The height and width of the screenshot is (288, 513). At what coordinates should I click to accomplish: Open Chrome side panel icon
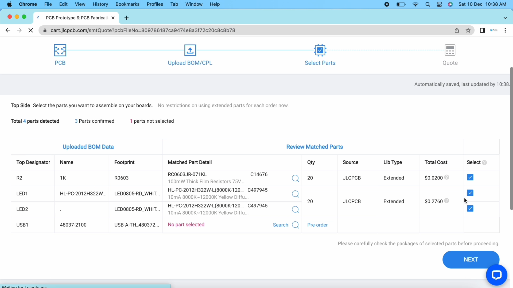(x=482, y=30)
